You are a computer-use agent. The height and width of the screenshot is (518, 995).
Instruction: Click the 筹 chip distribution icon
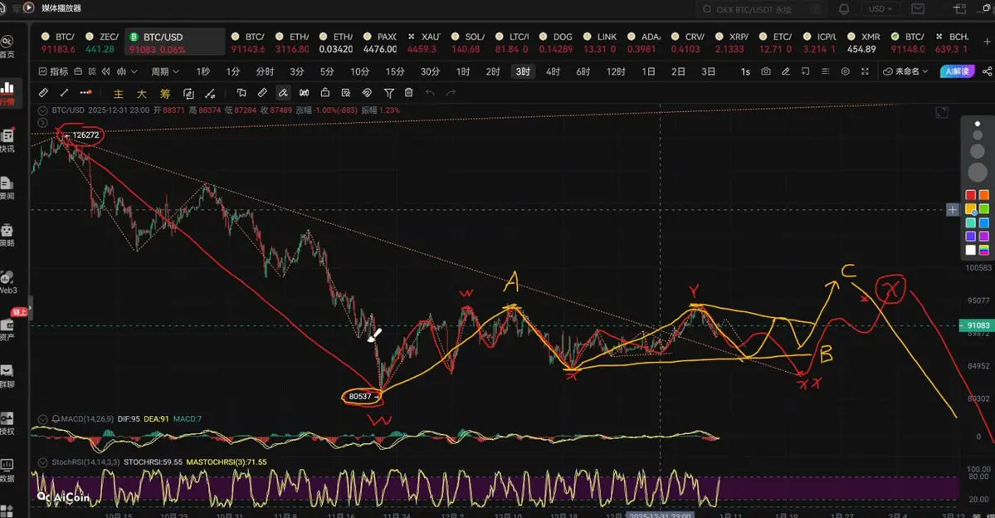coord(165,94)
